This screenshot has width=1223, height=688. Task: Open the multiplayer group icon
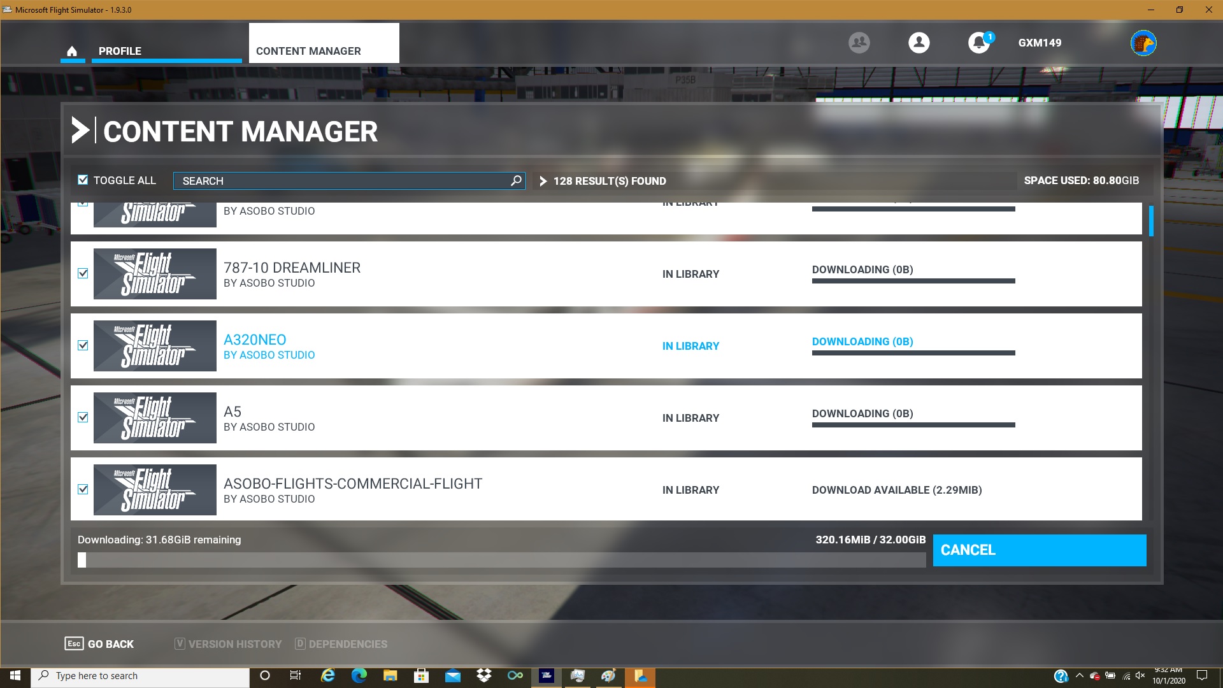pyautogui.click(x=859, y=43)
